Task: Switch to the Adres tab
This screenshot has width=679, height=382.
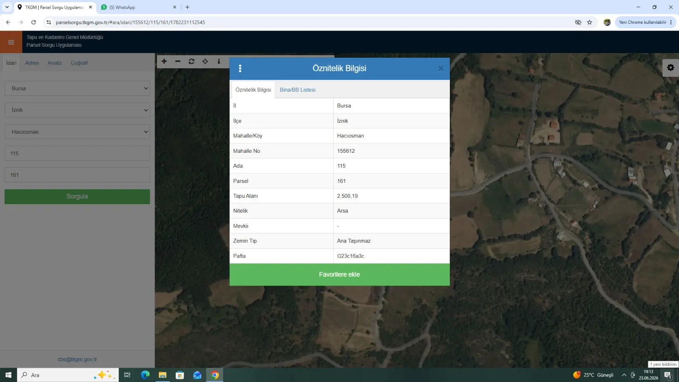Action: tap(32, 63)
